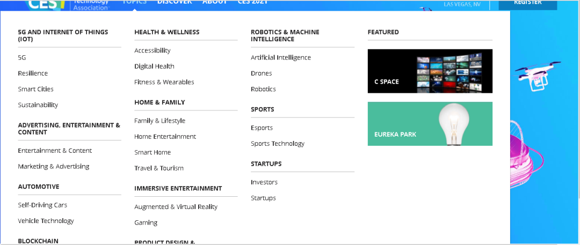The height and width of the screenshot is (245, 580).
Task: Select Fitness & Wearables topic
Action: [x=164, y=82]
